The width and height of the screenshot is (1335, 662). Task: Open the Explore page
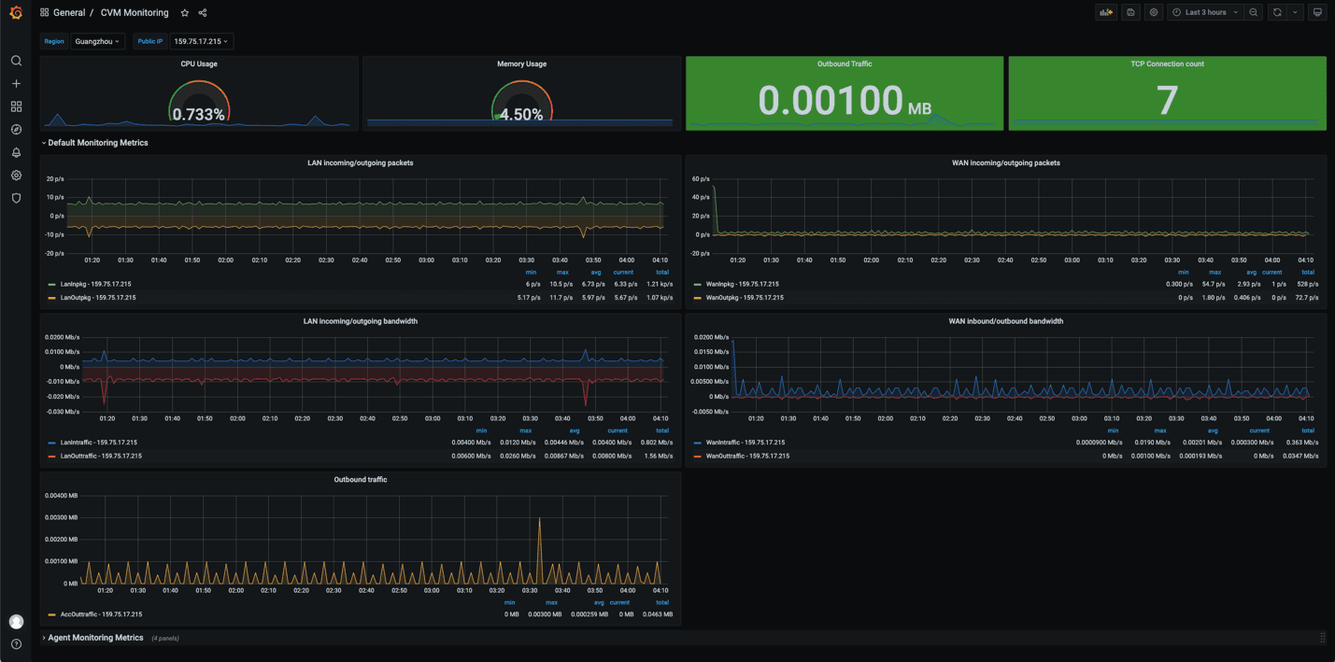click(x=15, y=129)
